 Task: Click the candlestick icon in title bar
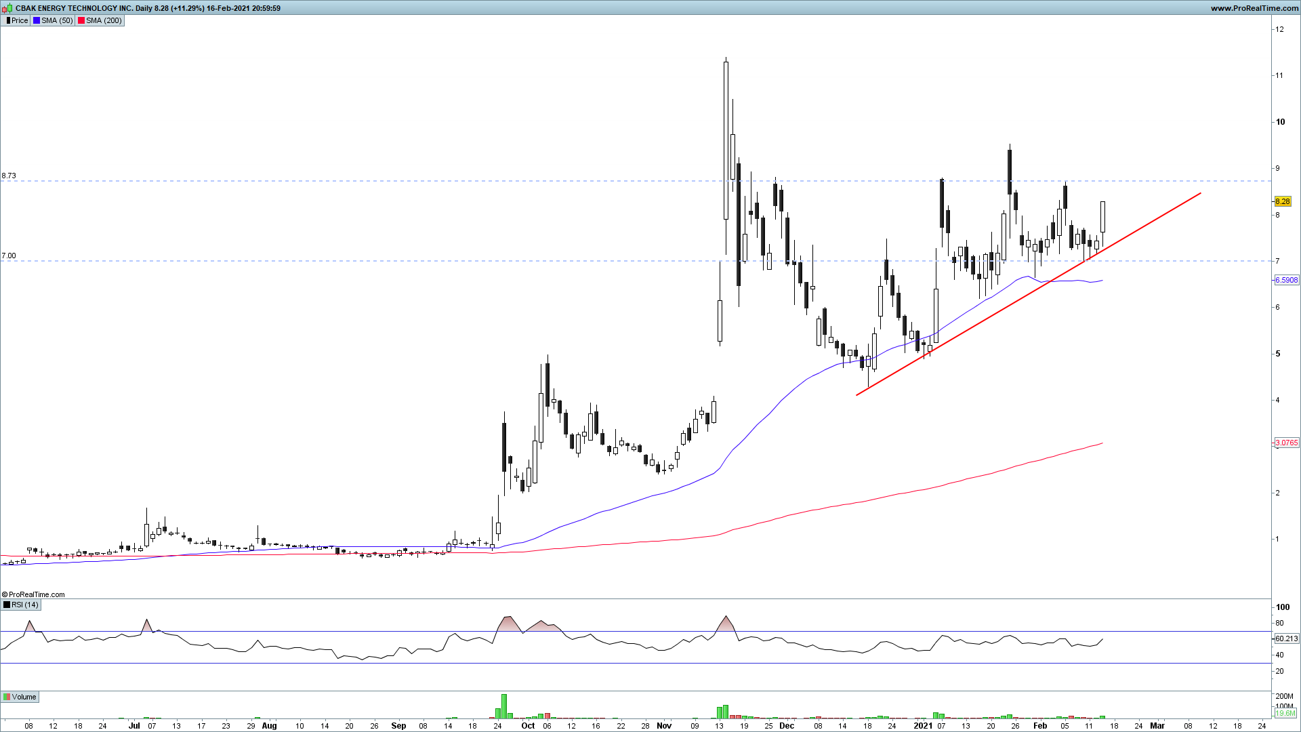[x=7, y=8]
